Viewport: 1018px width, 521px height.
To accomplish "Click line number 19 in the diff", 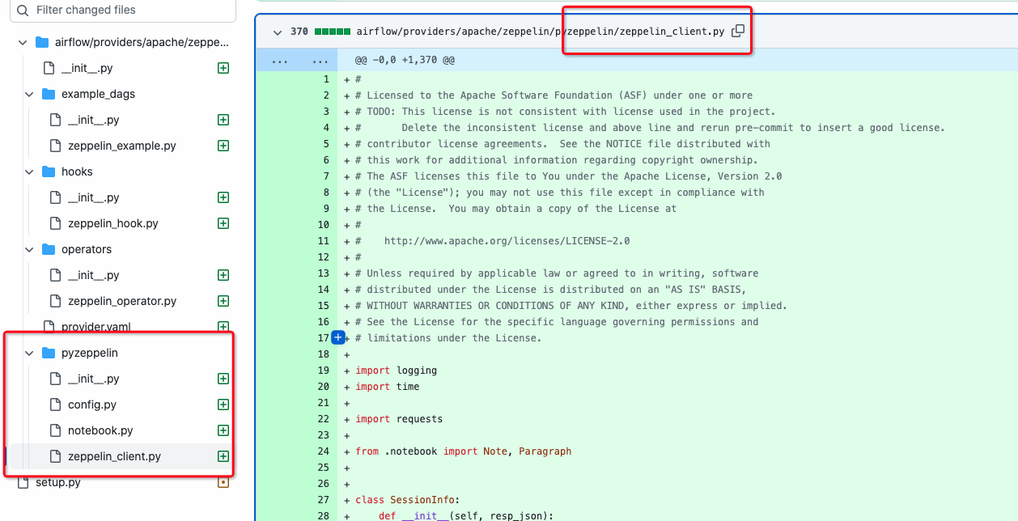I will tap(324, 371).
